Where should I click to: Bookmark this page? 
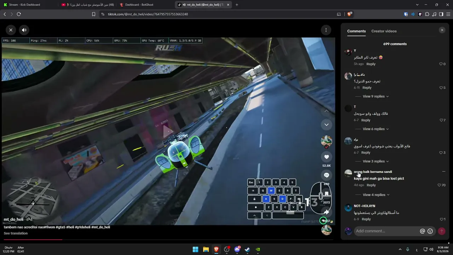pos(93,14)
